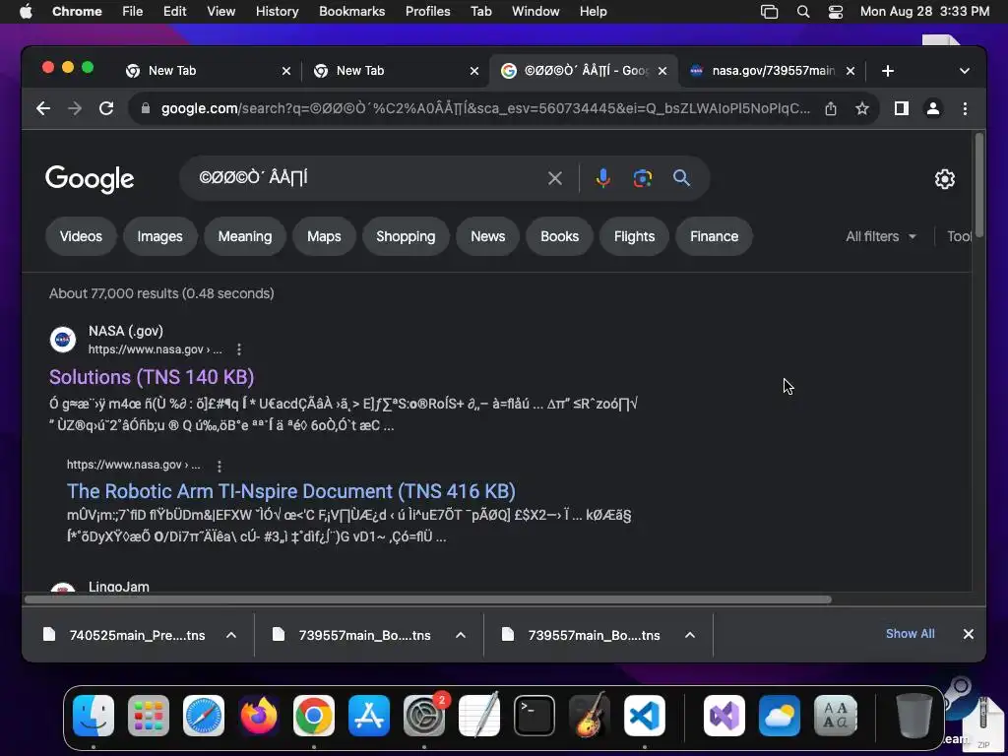Expand the All filters dropdown
Viewport: 1008px width, 756px height.
pos(881,236)
